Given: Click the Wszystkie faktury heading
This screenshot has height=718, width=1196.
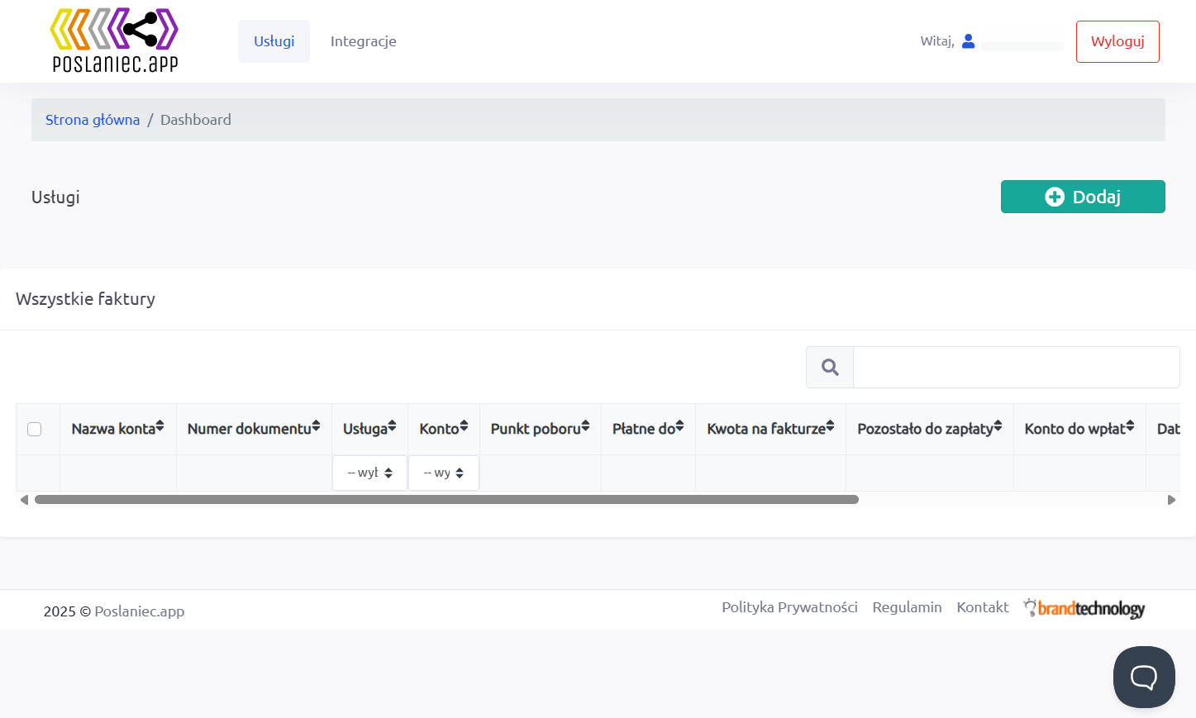Looking at the screenshot, I should coord(85,299).
